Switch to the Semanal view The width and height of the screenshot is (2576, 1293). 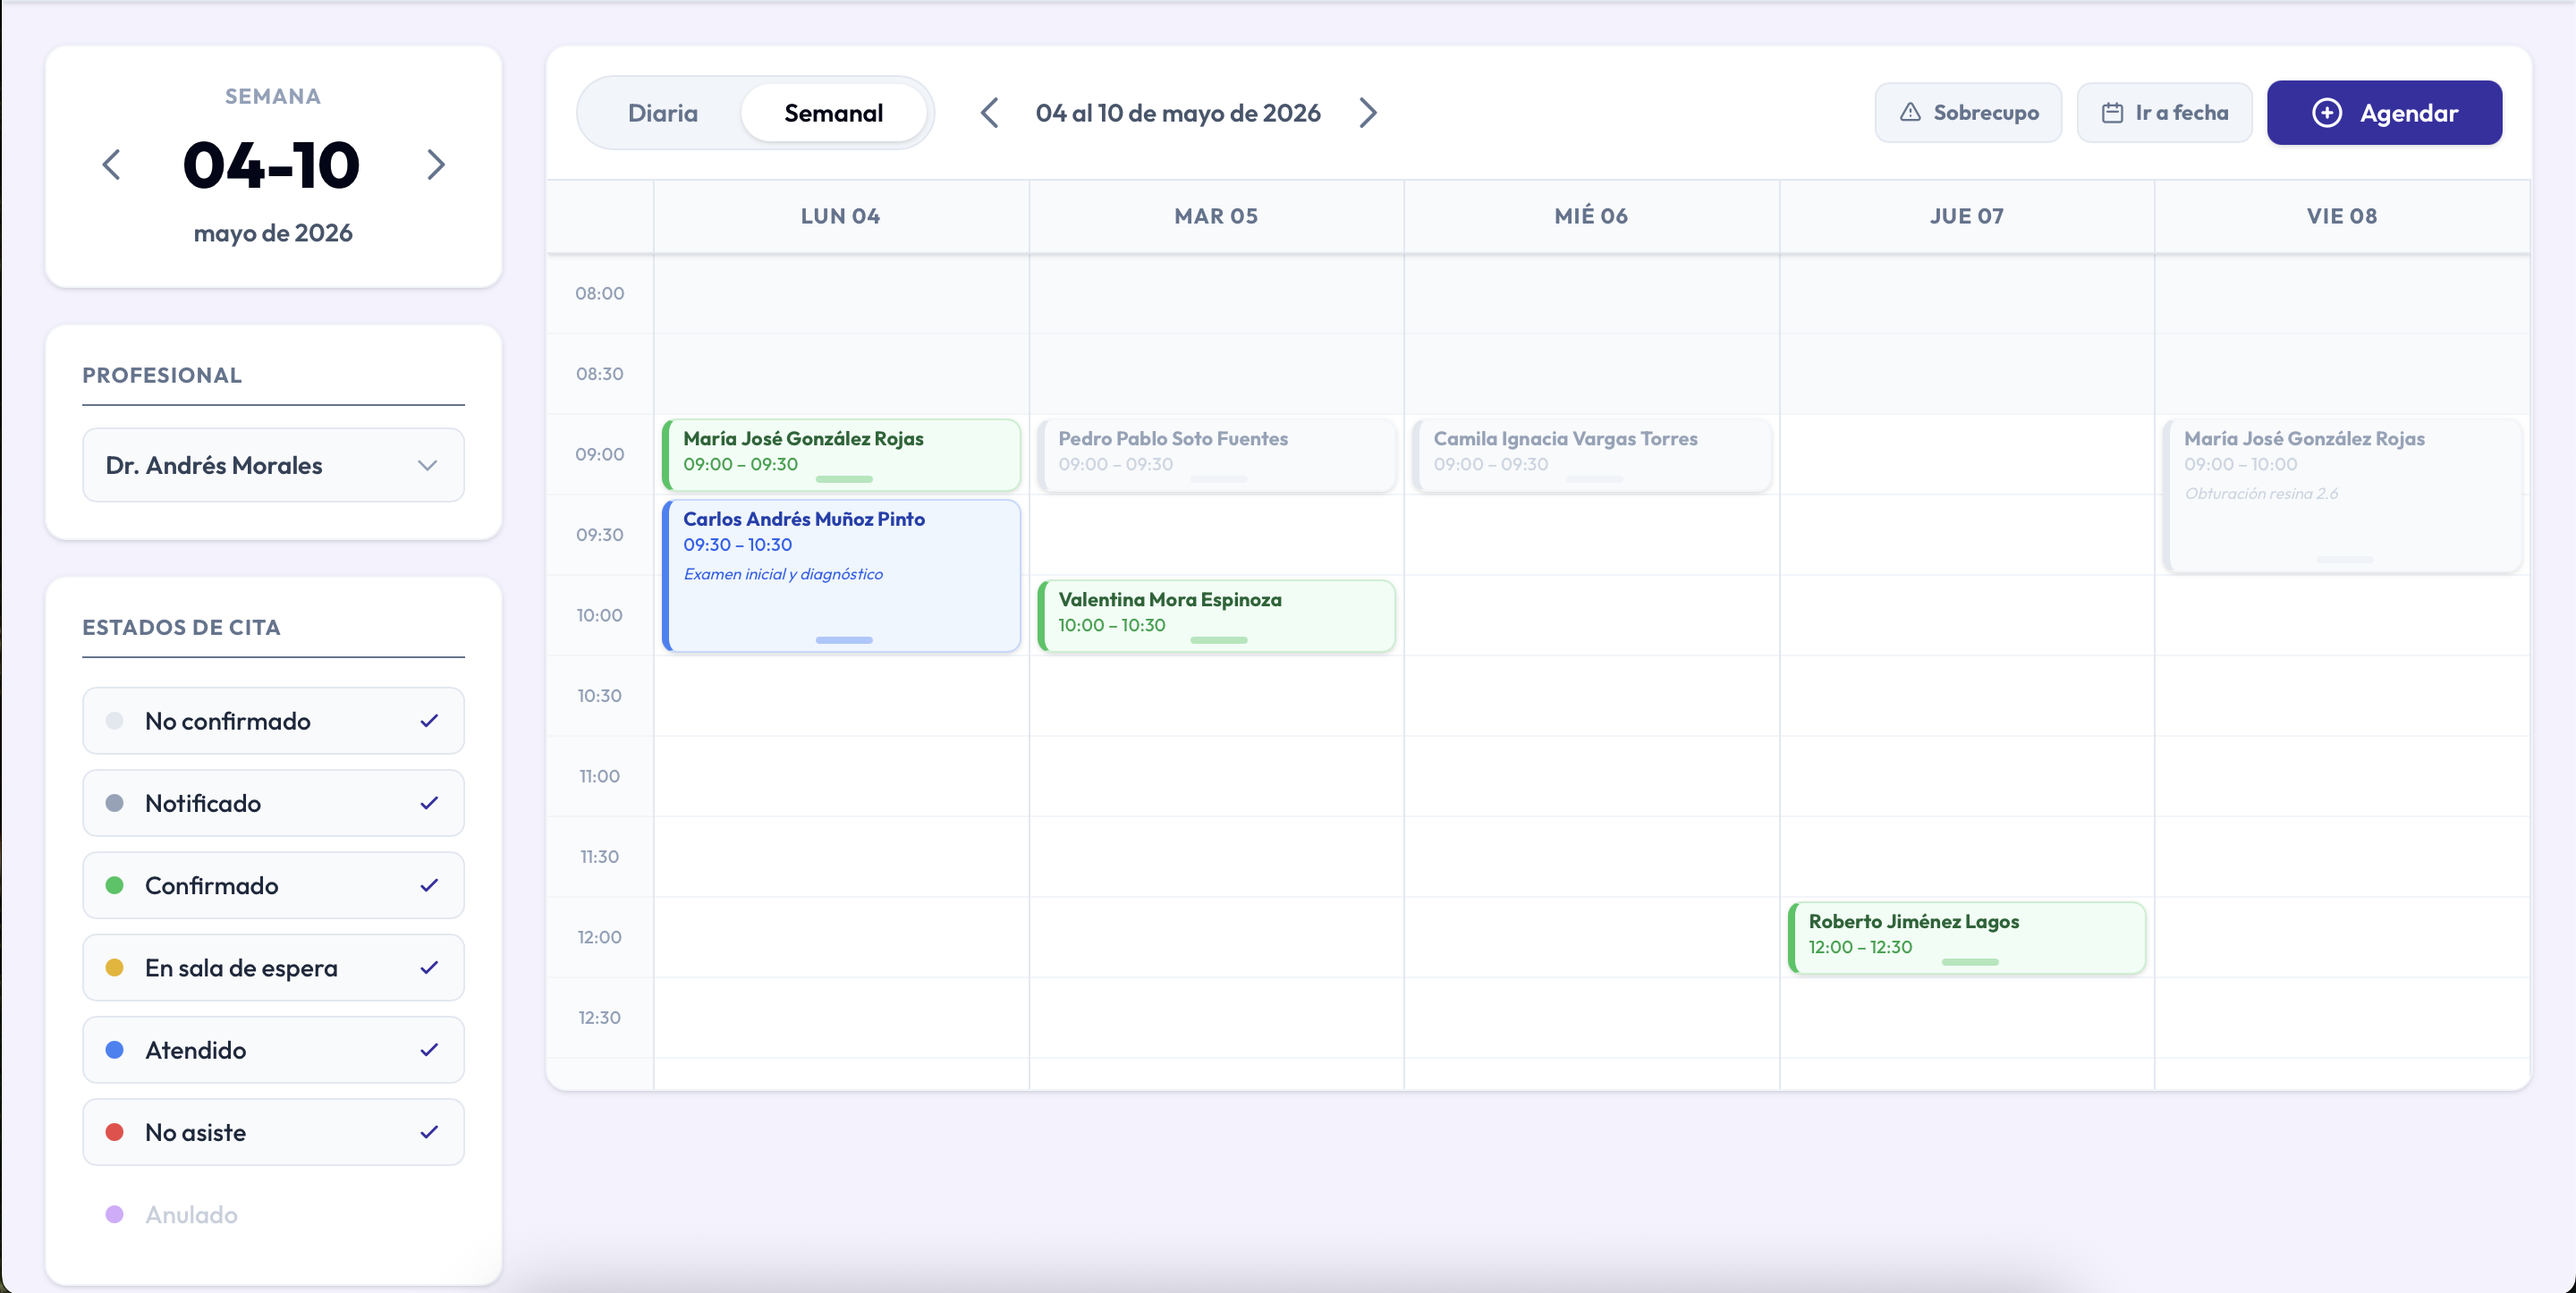[x=833, y=113]
